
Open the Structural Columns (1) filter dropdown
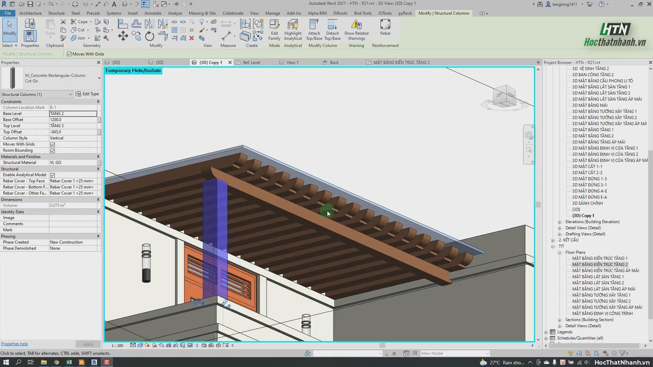coord(37,94)
